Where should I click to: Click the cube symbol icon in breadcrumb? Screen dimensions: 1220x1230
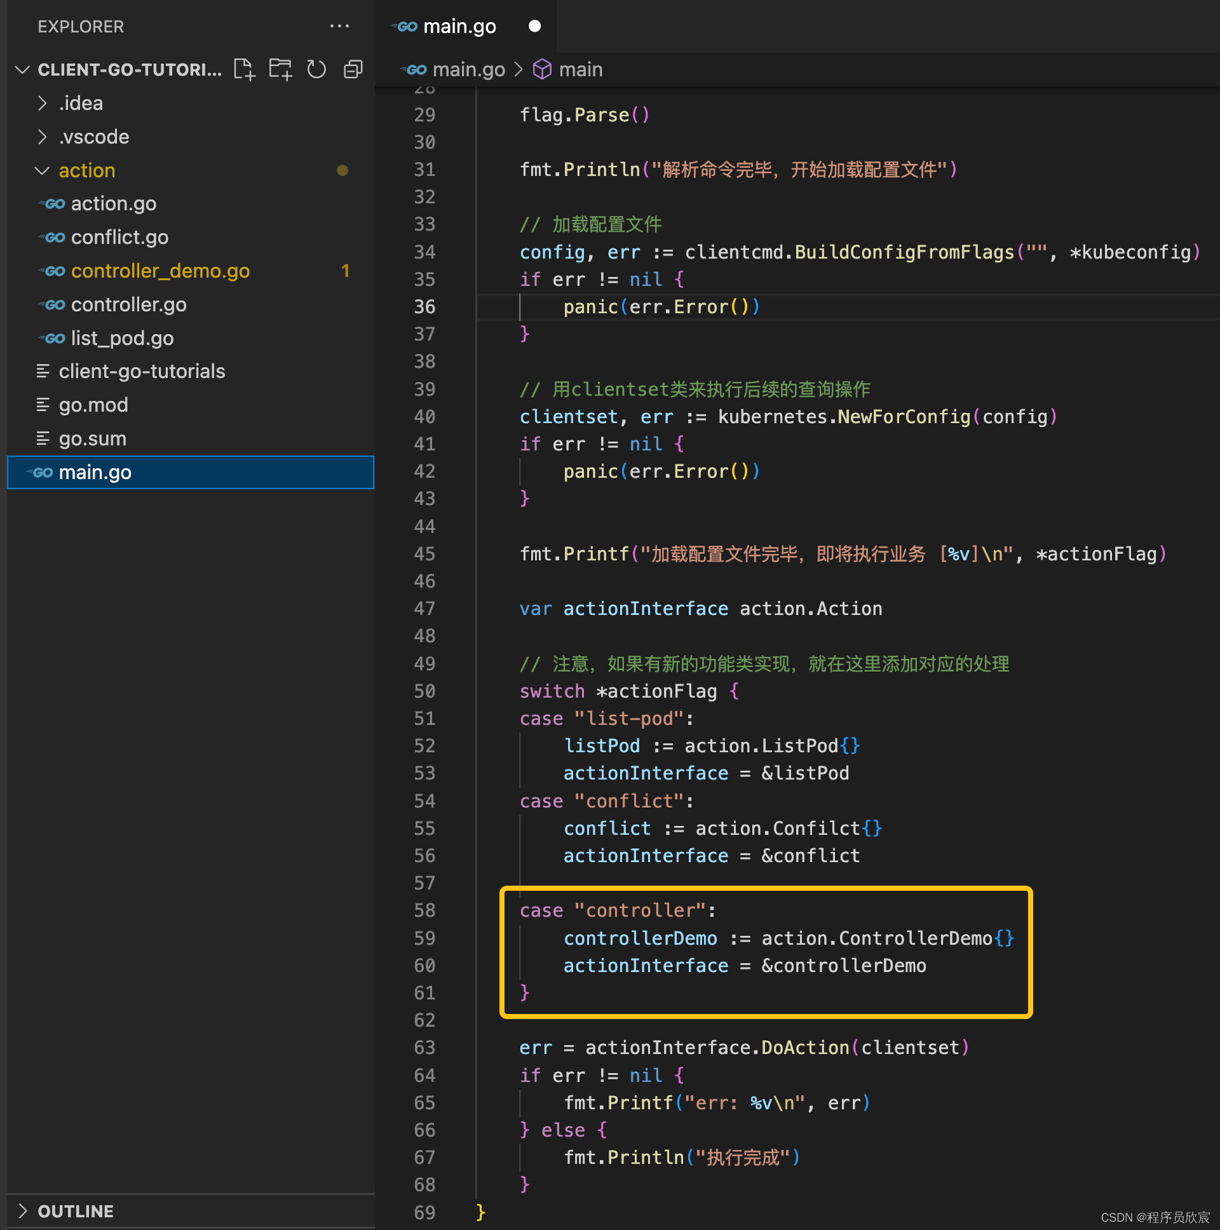542,69
